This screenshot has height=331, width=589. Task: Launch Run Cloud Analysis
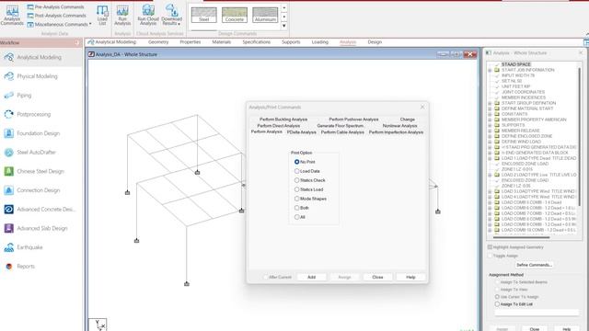coord(148,16)
